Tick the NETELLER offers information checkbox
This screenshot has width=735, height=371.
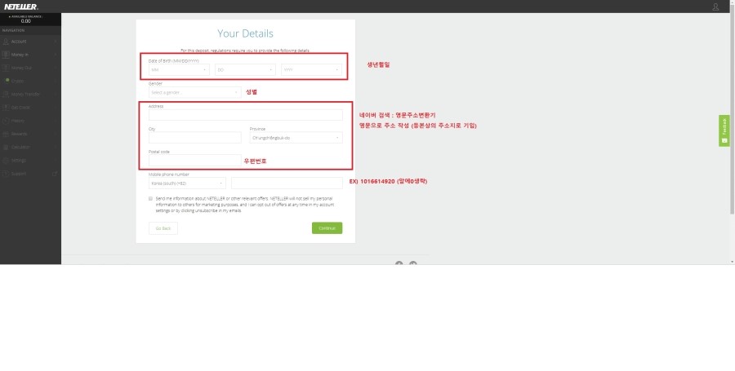point(151,198)
